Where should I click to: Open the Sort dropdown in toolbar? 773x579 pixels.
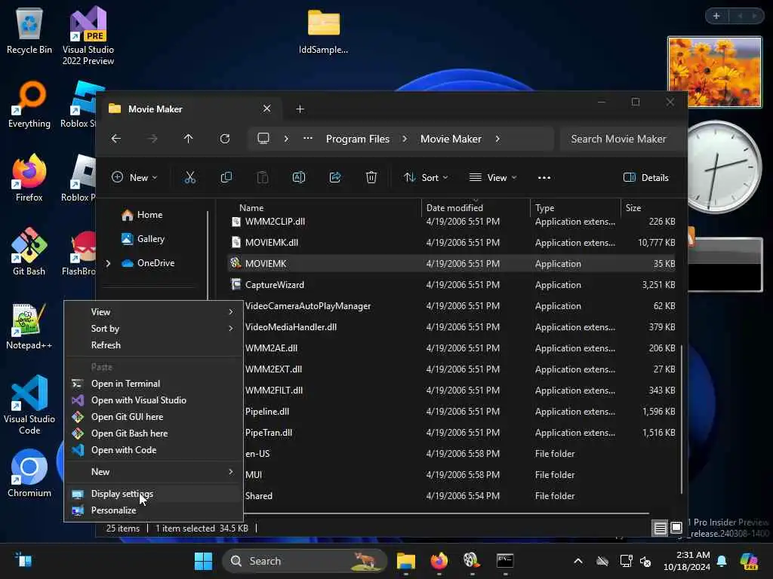coord(426,178)
